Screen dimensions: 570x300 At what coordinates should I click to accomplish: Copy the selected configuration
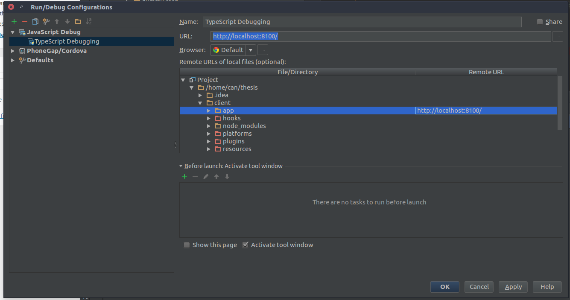35,21
